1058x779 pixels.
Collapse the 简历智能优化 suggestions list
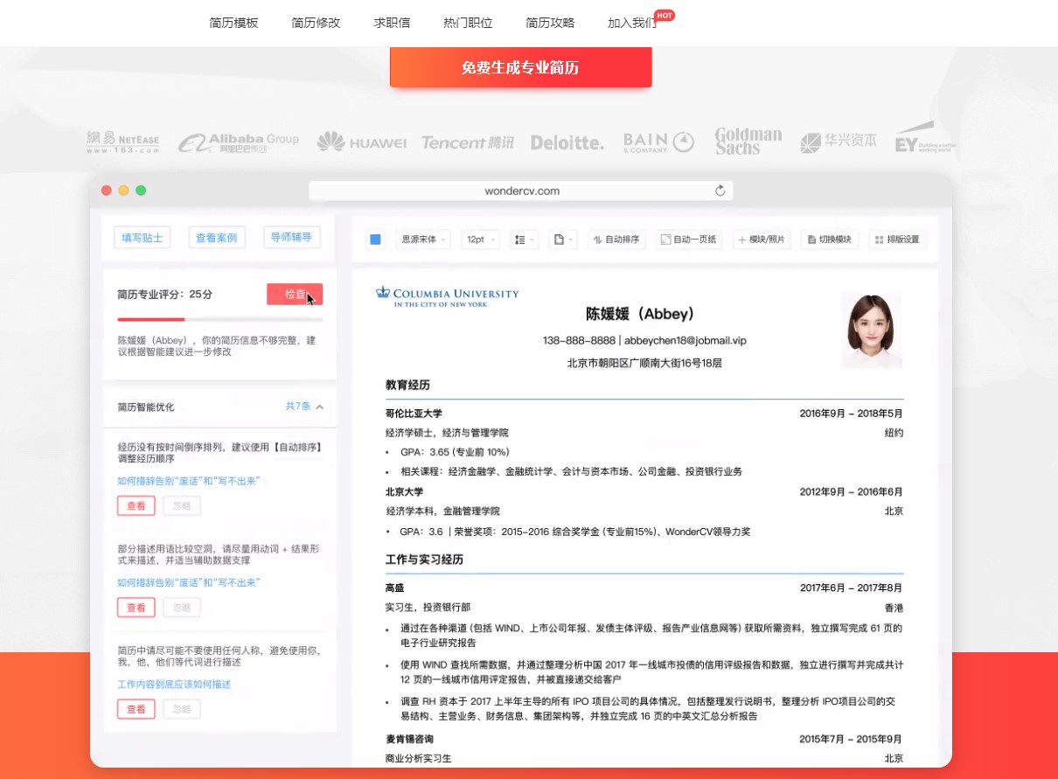pyautogui.click(x=317, y=406)
